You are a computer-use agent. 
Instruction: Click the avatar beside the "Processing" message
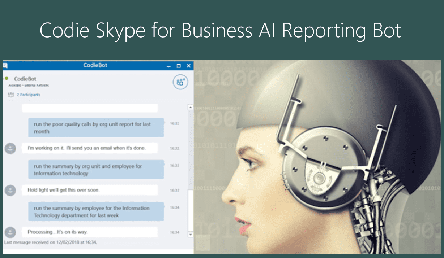point(10,232)
